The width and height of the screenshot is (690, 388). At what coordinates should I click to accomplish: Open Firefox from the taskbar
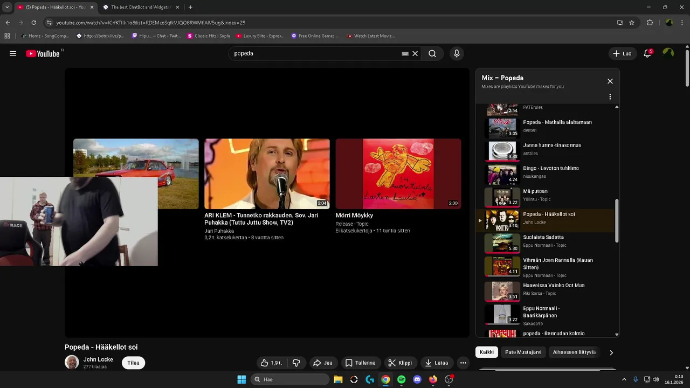[433, 379]
